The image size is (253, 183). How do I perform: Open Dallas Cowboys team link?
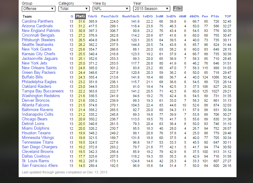point(36,156)
